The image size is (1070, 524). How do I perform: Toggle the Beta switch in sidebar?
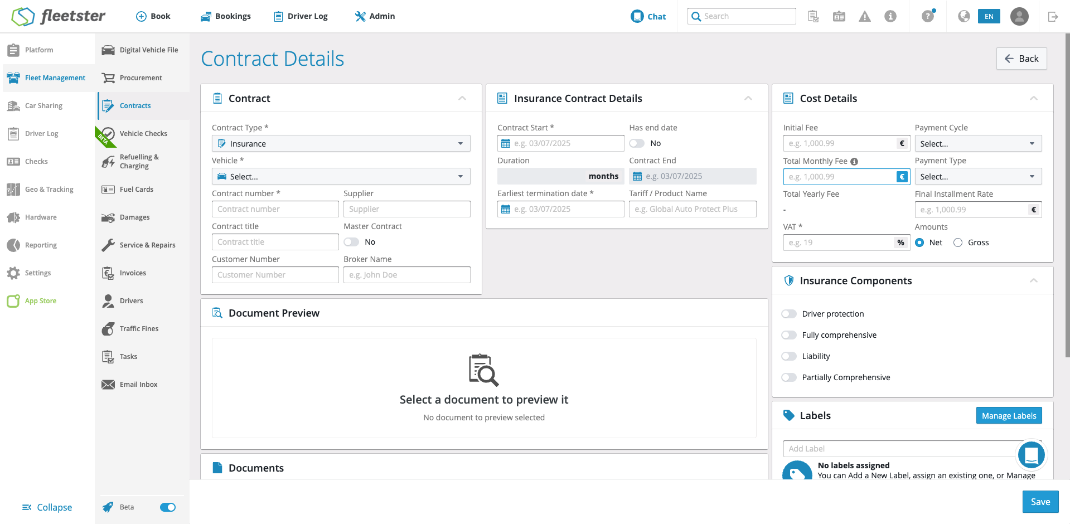168,507
